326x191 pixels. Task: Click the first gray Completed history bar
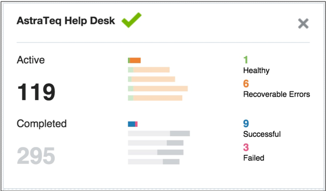point(159,134)
